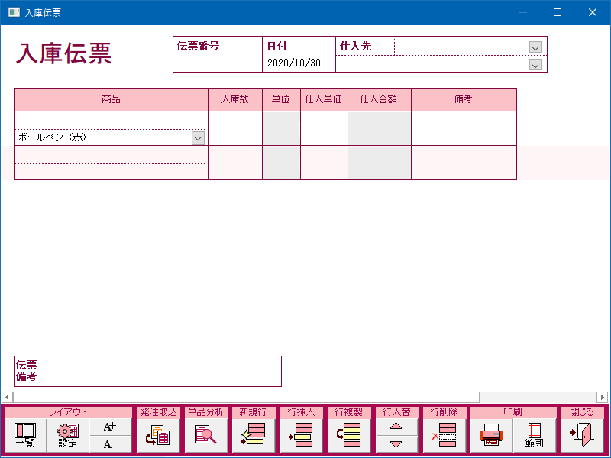Print the slip with printer icon
Viewport: 611px width, 458px height.
490,436
